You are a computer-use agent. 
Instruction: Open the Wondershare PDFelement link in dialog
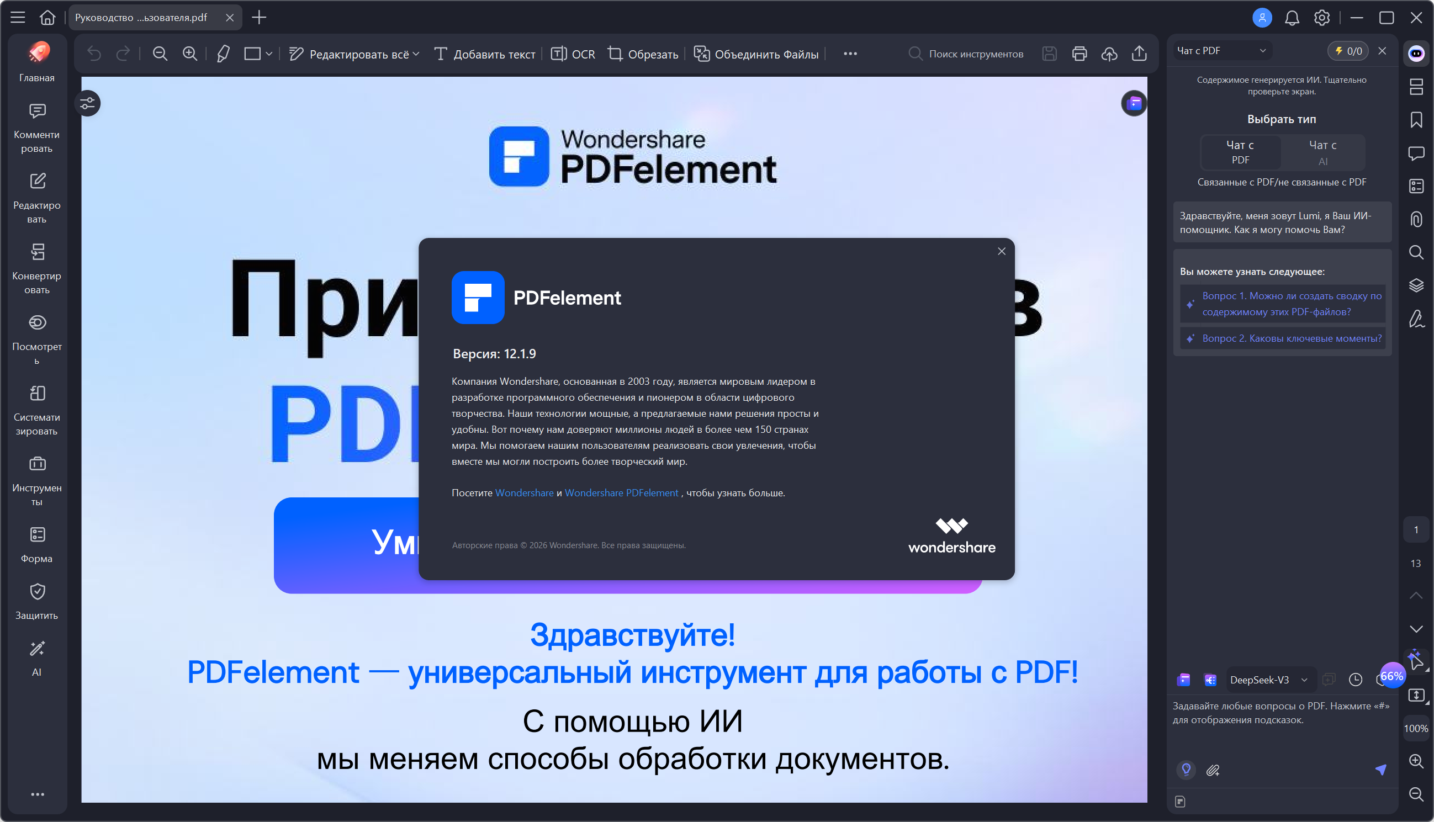coord(621,492)
